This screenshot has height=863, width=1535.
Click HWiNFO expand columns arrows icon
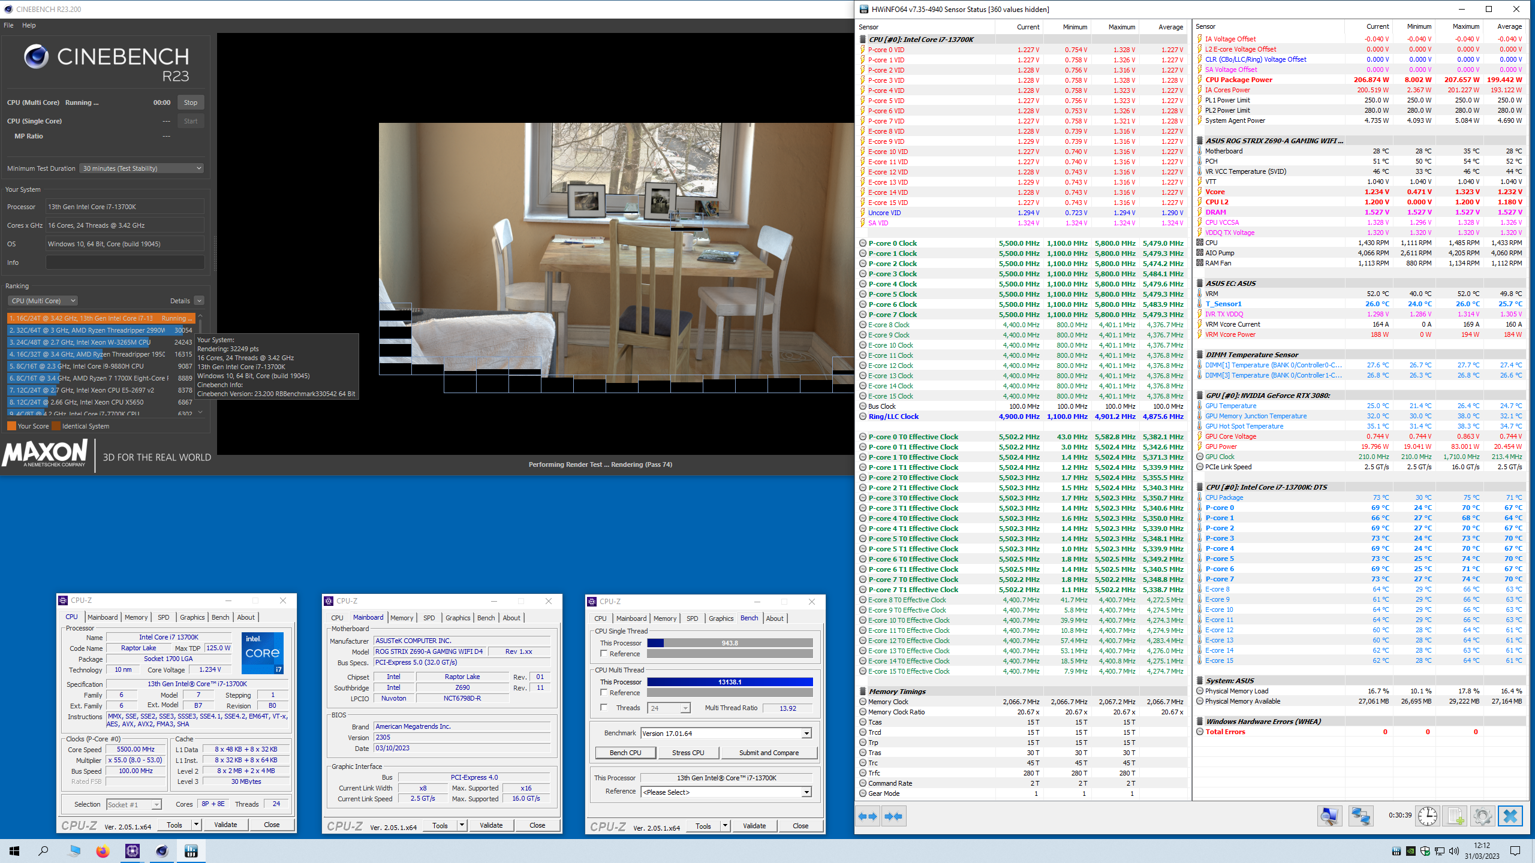point(868,816)
